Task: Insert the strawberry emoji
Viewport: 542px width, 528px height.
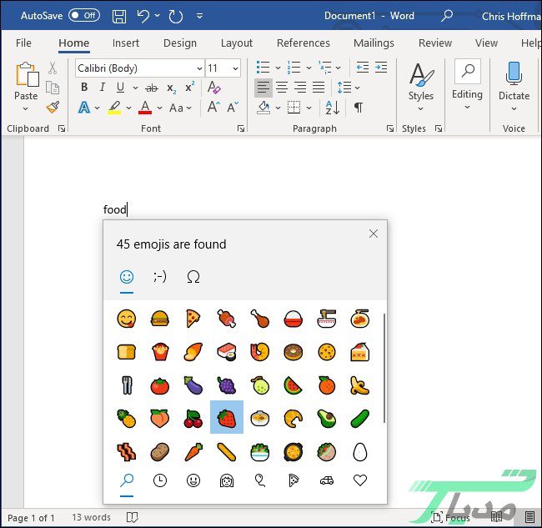Action: click(227, 417)
